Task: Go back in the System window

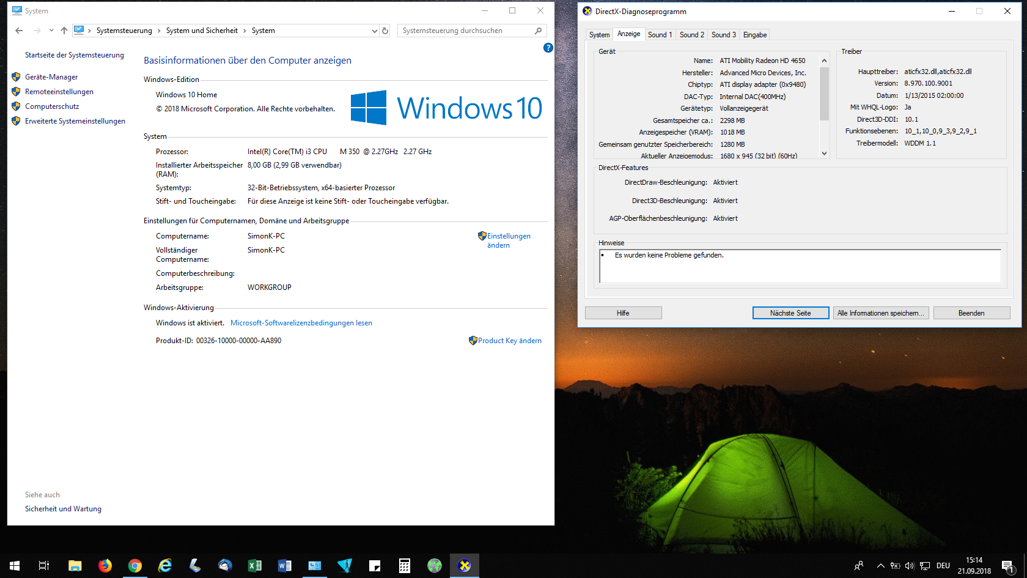Action: [19, 31]
